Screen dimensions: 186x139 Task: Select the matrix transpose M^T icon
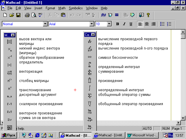pos(10,89)
